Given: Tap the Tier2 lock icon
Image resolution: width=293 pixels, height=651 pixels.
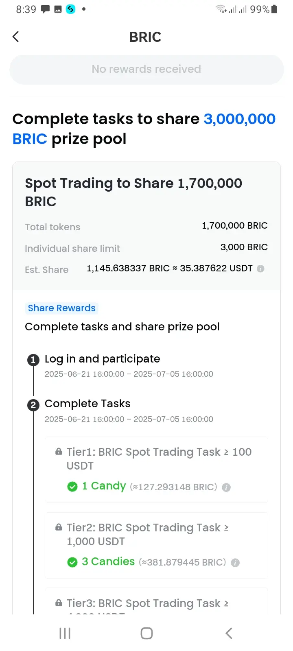Looking at the screenshot, I should (x=59, y=527).
